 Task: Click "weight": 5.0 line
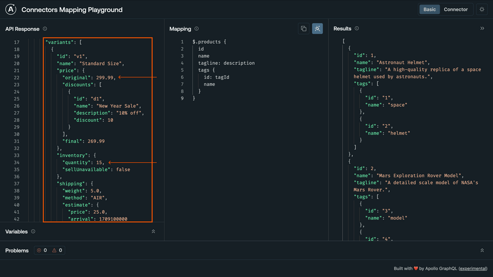82,191
